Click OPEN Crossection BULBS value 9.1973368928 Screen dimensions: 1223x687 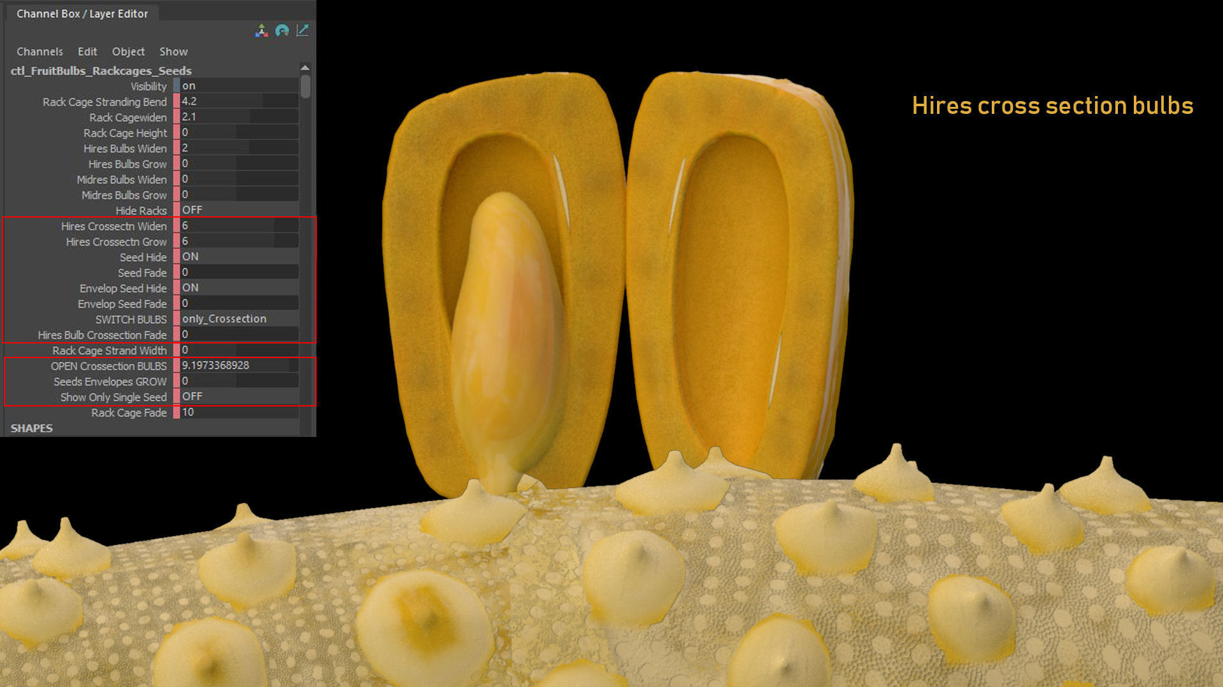[x=239, y=366]
